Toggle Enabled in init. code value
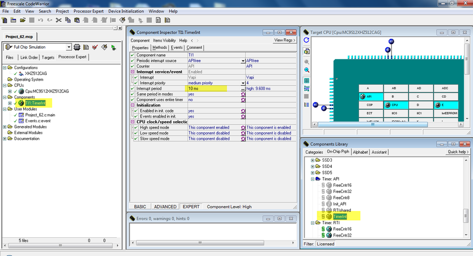The image size is (473, 256). point(243,111)
